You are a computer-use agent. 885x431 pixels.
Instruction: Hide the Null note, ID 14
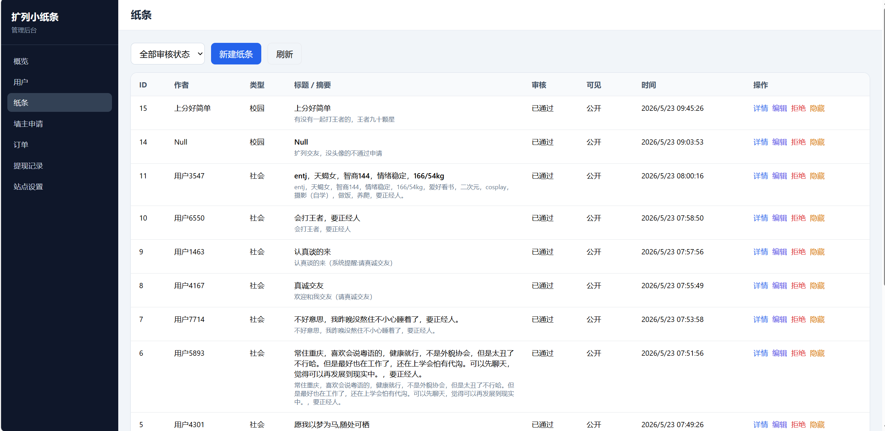tap(817, 142)
